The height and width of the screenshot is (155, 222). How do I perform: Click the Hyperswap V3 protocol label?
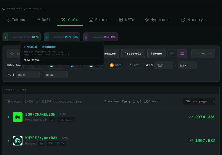(x=36, y=120)
